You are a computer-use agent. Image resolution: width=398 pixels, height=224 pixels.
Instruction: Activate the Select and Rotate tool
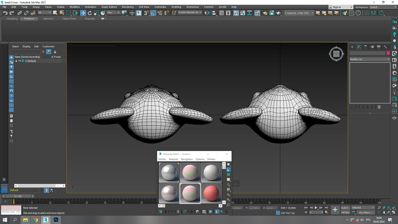pyautogui.click(x=90, y=13)
